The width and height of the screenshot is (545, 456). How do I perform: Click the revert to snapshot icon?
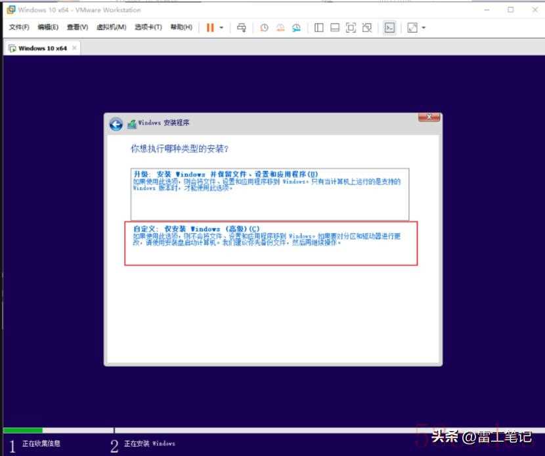point(280,28)
